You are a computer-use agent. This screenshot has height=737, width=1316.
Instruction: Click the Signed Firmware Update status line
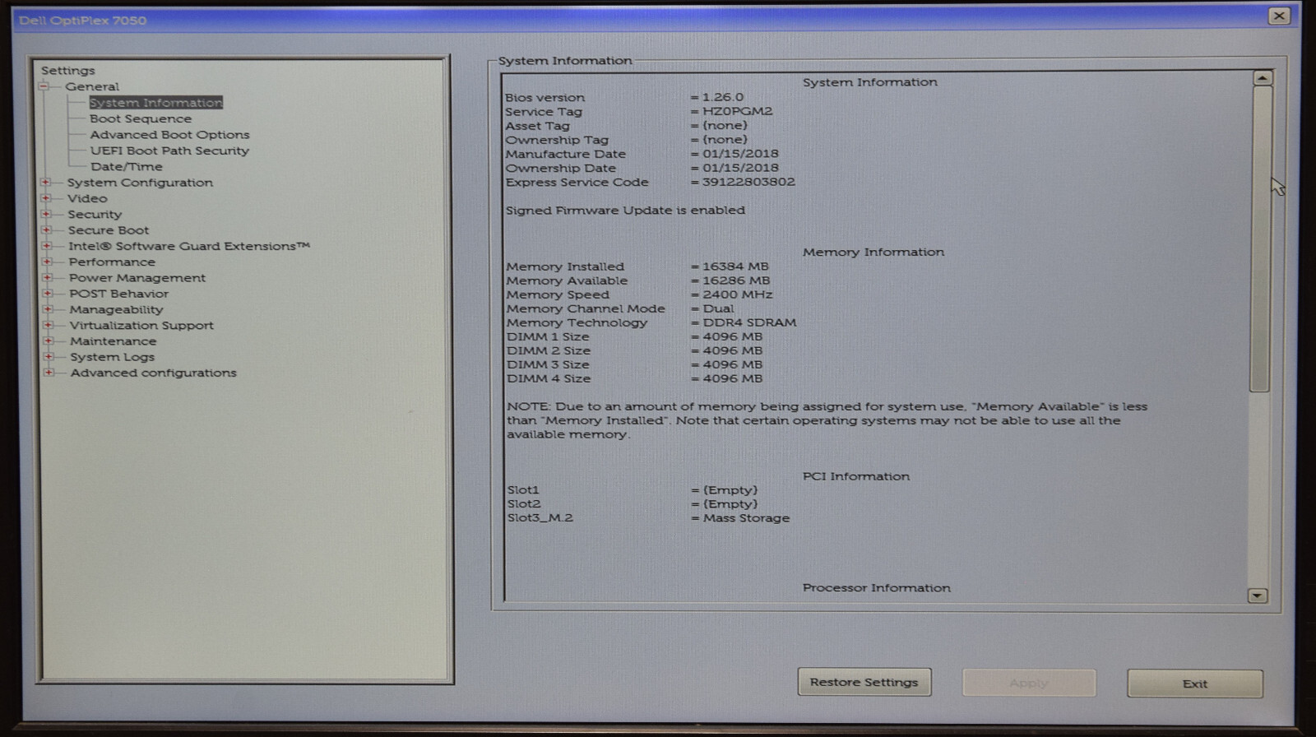(x=626, y=211)
